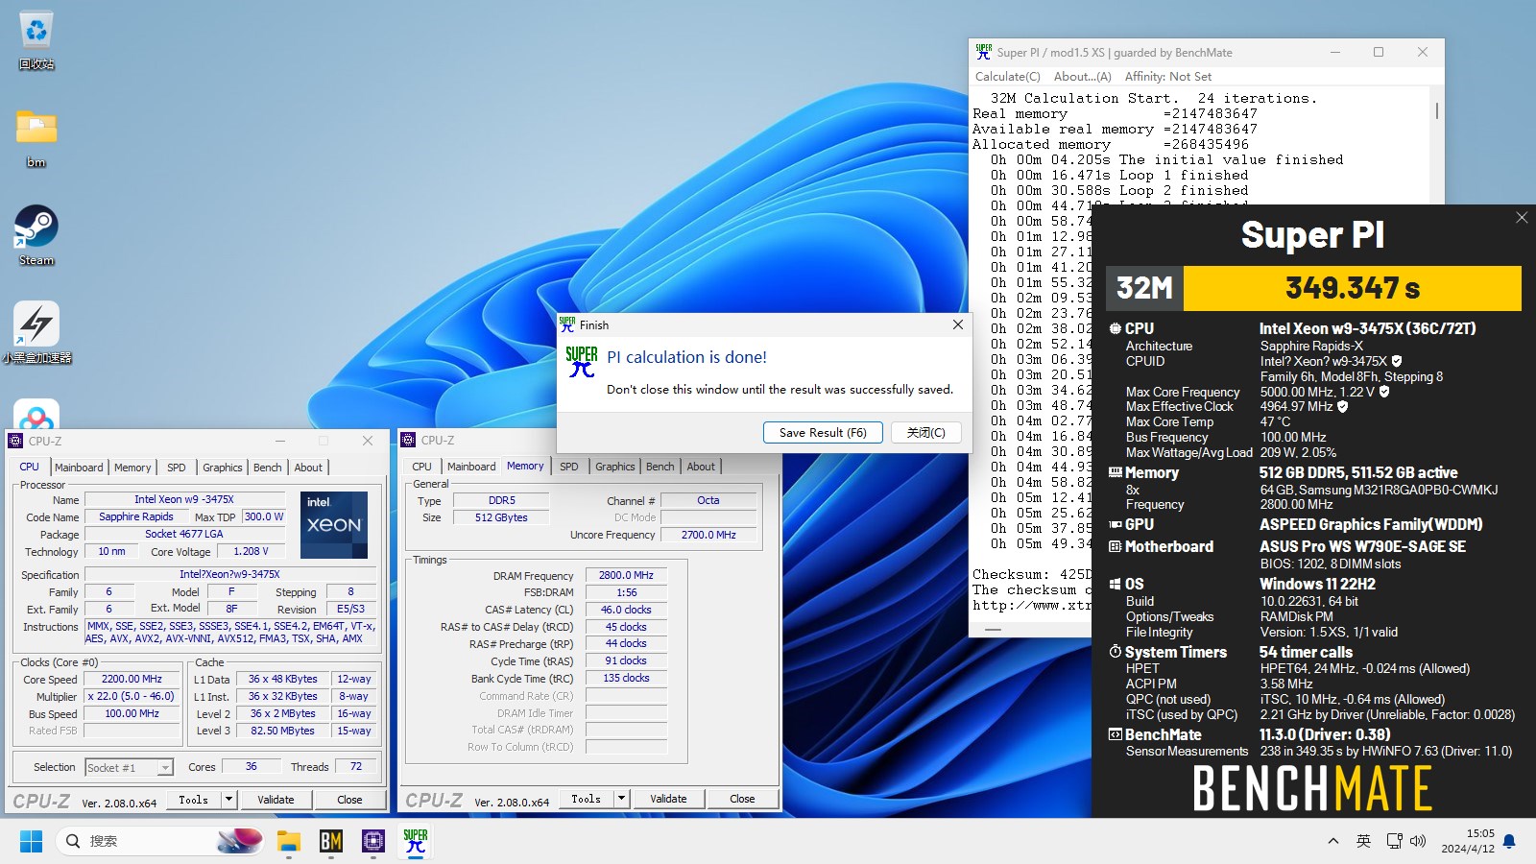Viewport: 1536px width, 864px height.
Task: Open the notification bell in the taskbar
Action: click(x=1509, y=841)
